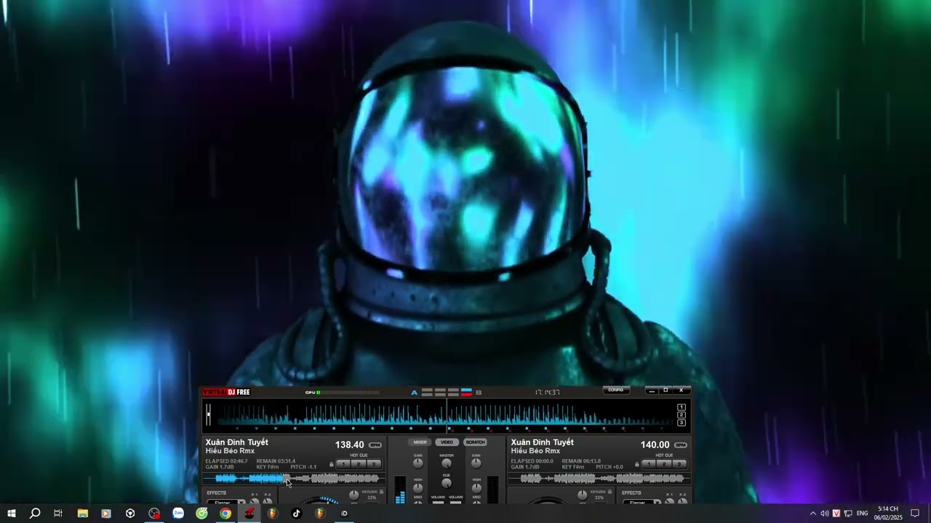Trigger hot cue 1 on left deck

coord(343,464)
